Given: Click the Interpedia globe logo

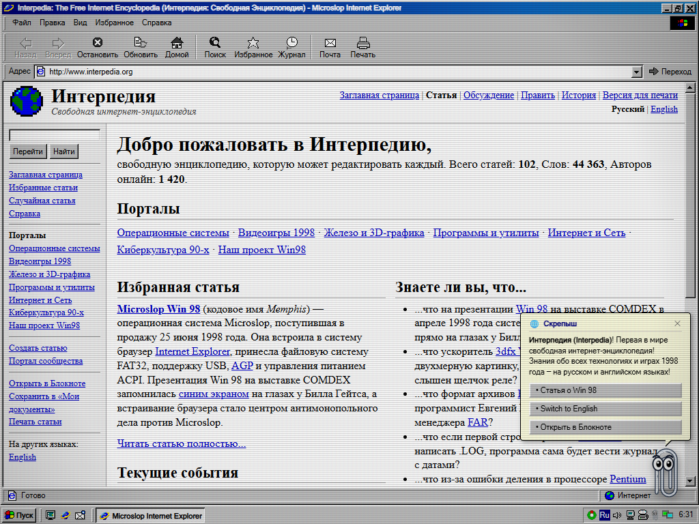Looking at the screenshot, I should tap(27, 101).
